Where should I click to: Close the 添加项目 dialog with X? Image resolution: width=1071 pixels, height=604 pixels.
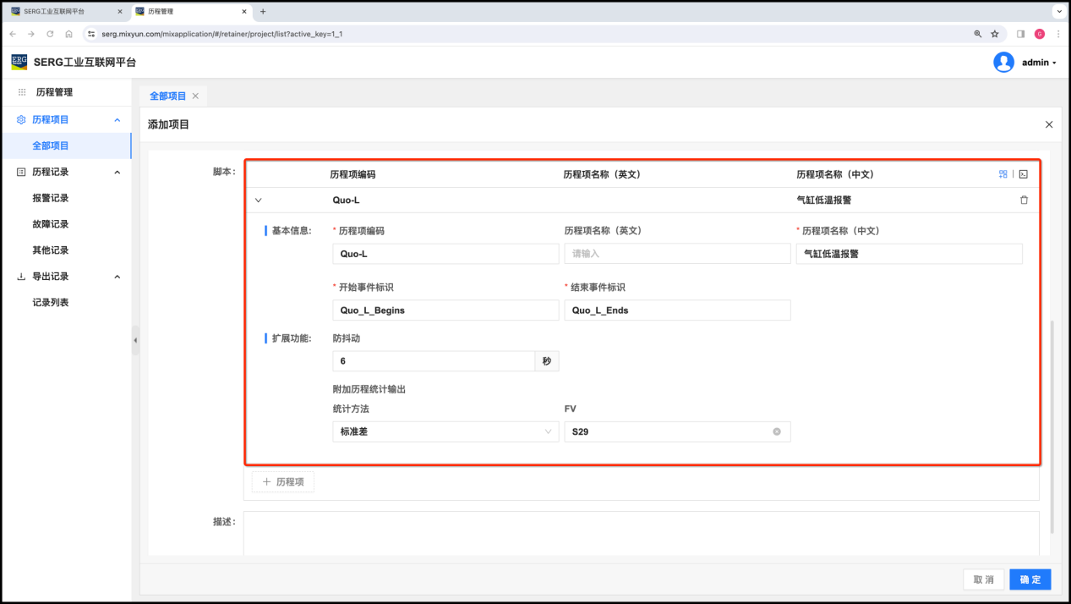pyautogui.click(x=1049, y=124)
